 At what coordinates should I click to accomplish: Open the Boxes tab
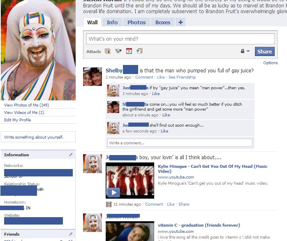[163, 22]
